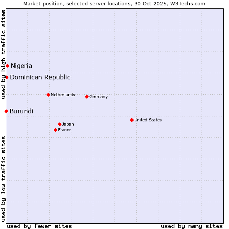
Task: Click the "used by high traffic sites" label
Action: point(3,54)
